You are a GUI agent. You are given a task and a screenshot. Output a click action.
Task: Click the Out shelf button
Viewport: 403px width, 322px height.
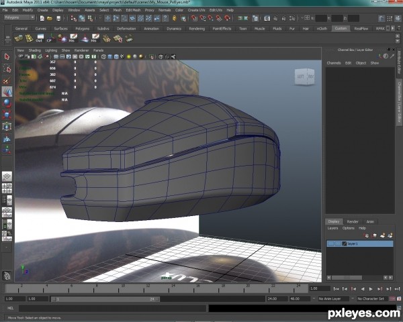[40, 38]
